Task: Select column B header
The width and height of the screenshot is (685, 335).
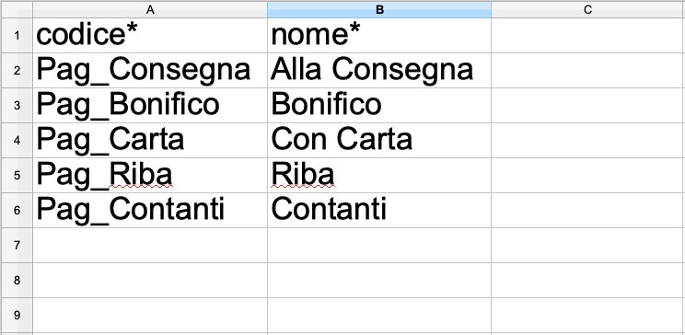Action: [379, 9]
